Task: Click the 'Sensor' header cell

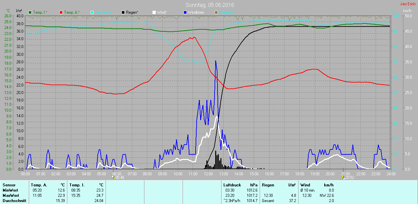Action: 9,185
